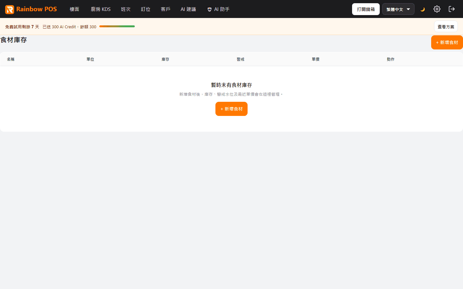
Task: Click 免費試用剩餘 7 天 text
Action: pos(22,27)
